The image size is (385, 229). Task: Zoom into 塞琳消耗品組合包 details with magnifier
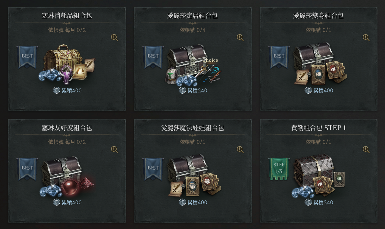[114, 38]
